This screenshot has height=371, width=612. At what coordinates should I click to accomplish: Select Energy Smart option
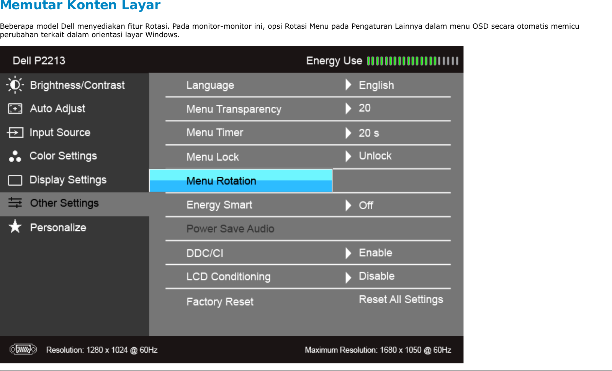(x=219, y=205)
